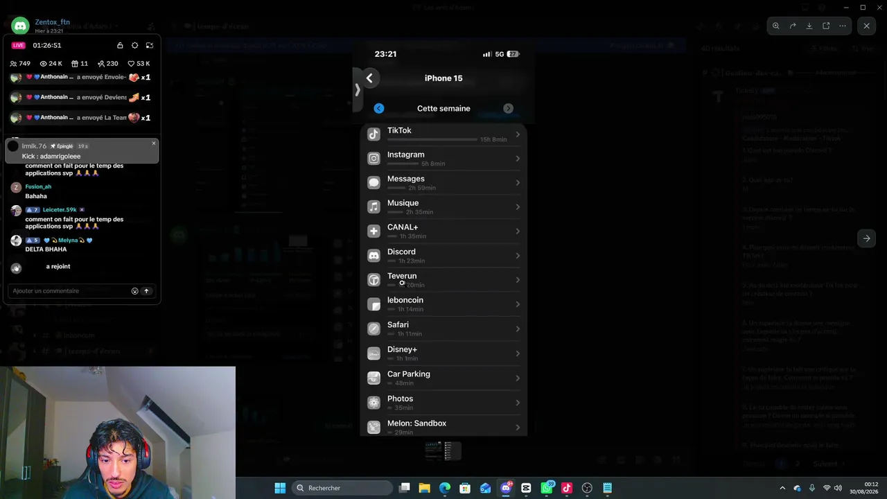
Task: Open TikTok from the taskbar
Action: pos(567,488)
